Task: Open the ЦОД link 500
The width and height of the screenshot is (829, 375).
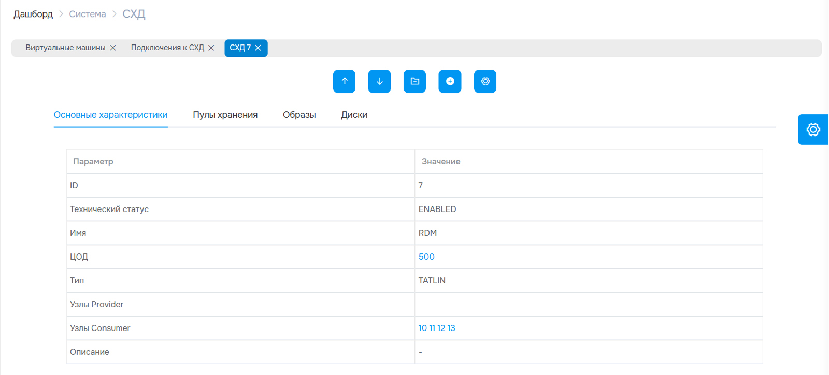Action: click(x=426, y=257)
